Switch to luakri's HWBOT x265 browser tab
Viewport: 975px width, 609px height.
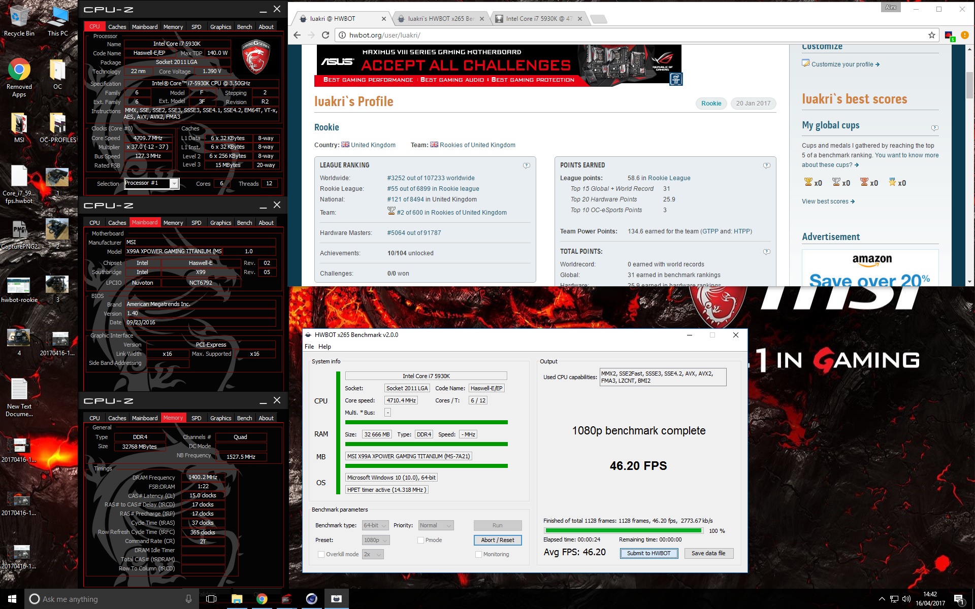[440, 19]
